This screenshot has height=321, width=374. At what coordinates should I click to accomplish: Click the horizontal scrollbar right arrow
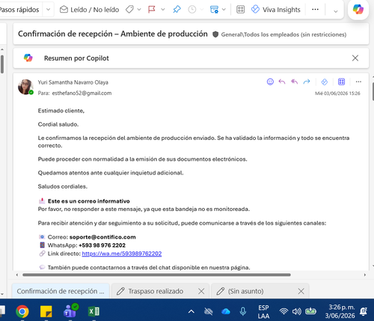coord(365,275)
